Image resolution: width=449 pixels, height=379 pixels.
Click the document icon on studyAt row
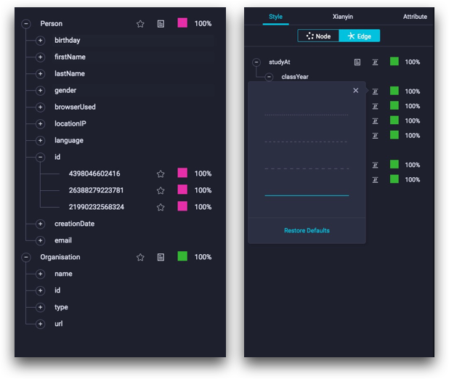pos(357,62)
